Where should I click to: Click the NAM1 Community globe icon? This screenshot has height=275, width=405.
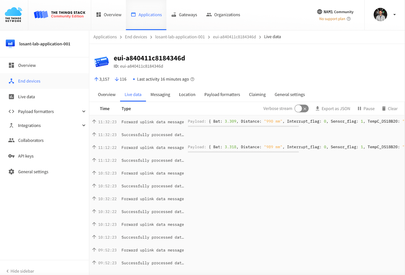(320, 12)
